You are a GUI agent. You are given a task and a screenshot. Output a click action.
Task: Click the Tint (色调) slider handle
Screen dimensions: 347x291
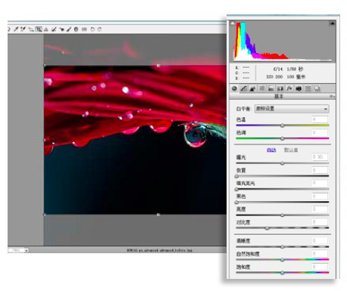click(283, 138)
